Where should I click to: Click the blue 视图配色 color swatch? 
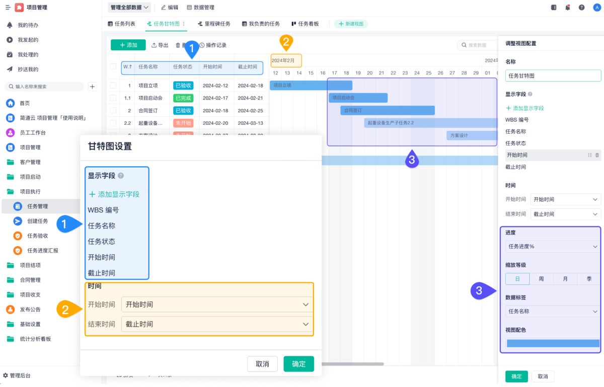click(x=553, y=342)
